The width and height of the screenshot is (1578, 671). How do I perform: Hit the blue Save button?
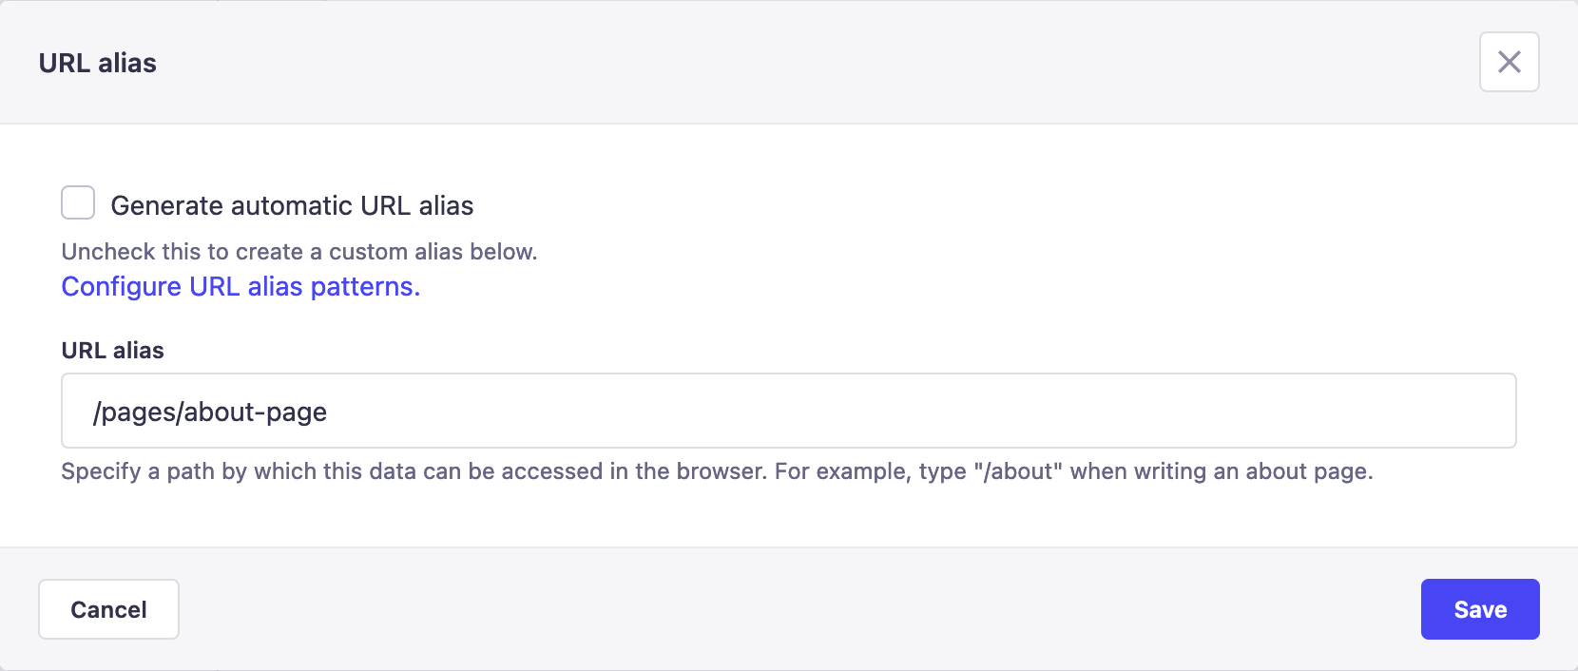pos(1480,609)
